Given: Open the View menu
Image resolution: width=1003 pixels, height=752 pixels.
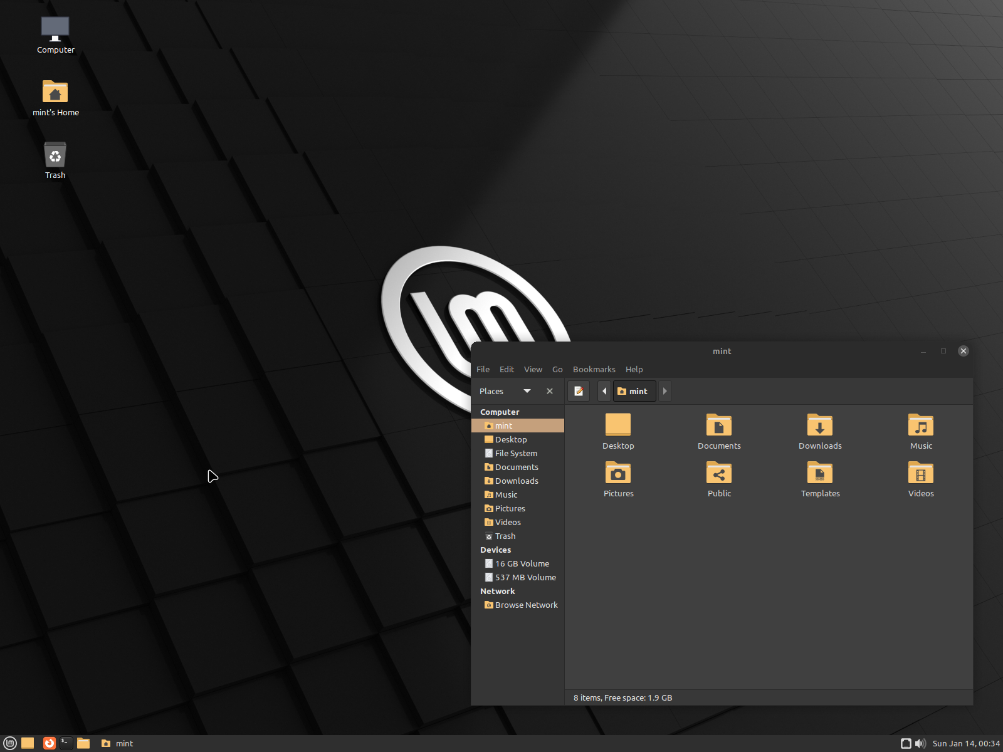Looking at the screenshot, I should tap(533, 369).
